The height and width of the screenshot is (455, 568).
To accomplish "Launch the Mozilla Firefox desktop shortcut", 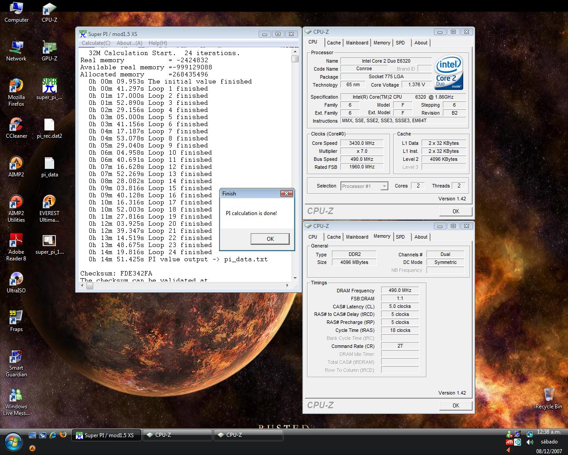I will pos(16,92).
